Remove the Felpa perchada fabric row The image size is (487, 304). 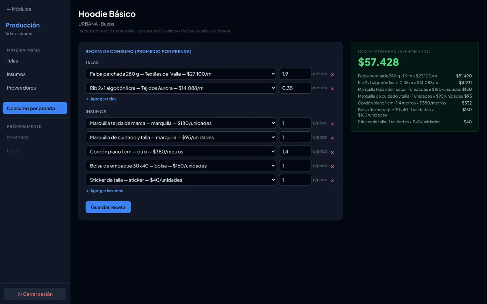click(332, 75)
